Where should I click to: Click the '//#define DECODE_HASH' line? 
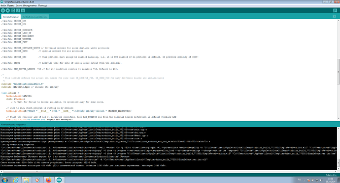[42, 51]
